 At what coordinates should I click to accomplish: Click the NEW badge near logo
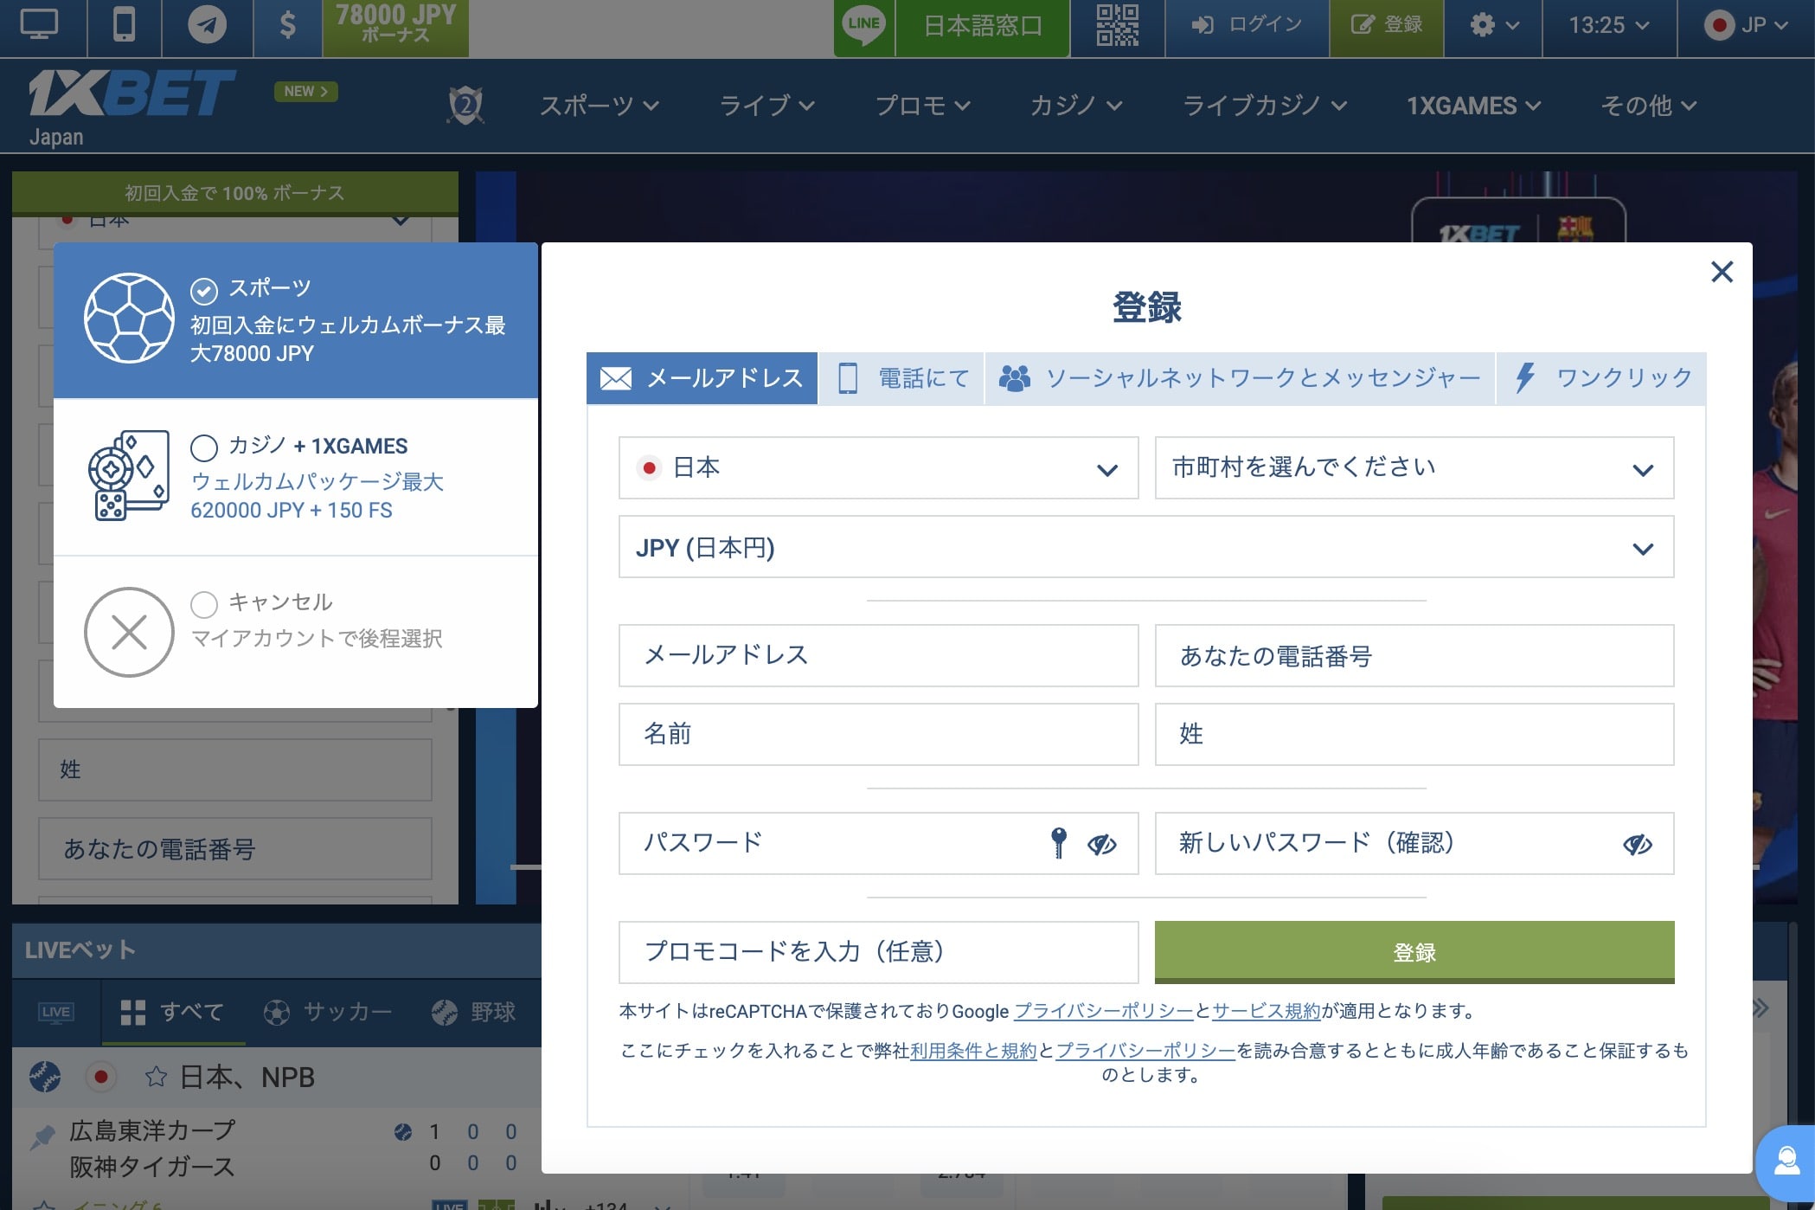click(305, 91)
